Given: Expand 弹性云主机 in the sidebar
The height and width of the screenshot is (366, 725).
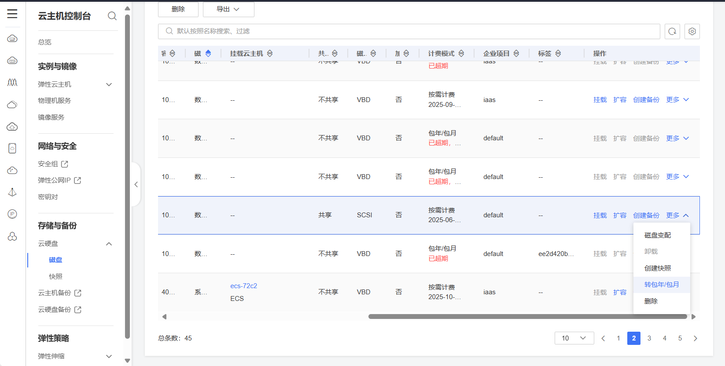Looking at the screenshot, I should point(109,84).
